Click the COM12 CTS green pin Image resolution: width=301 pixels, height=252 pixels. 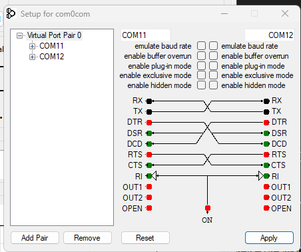(x=266, y=165)
